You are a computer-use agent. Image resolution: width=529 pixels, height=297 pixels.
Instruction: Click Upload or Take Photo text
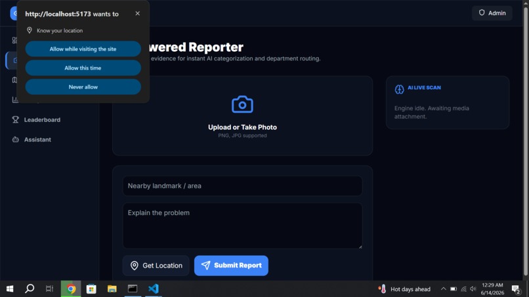[x=242, y=127]
